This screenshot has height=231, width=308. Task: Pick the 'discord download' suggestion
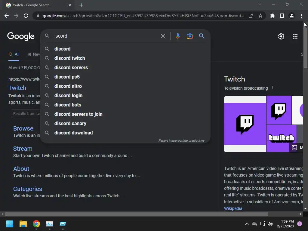[x=125, y=133]
